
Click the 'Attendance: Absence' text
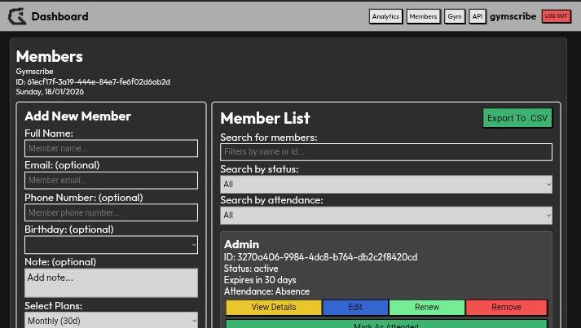(266, 291)
